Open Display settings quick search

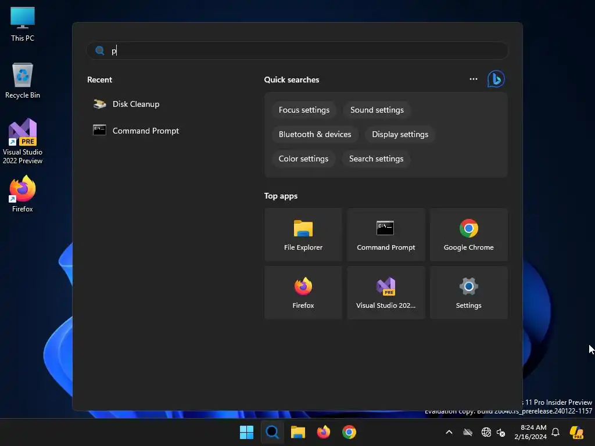tap(400, 134)
